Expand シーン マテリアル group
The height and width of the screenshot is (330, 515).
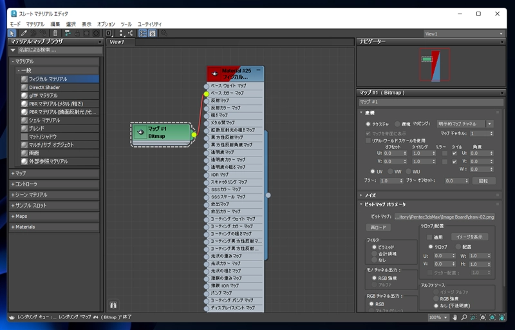54,195
